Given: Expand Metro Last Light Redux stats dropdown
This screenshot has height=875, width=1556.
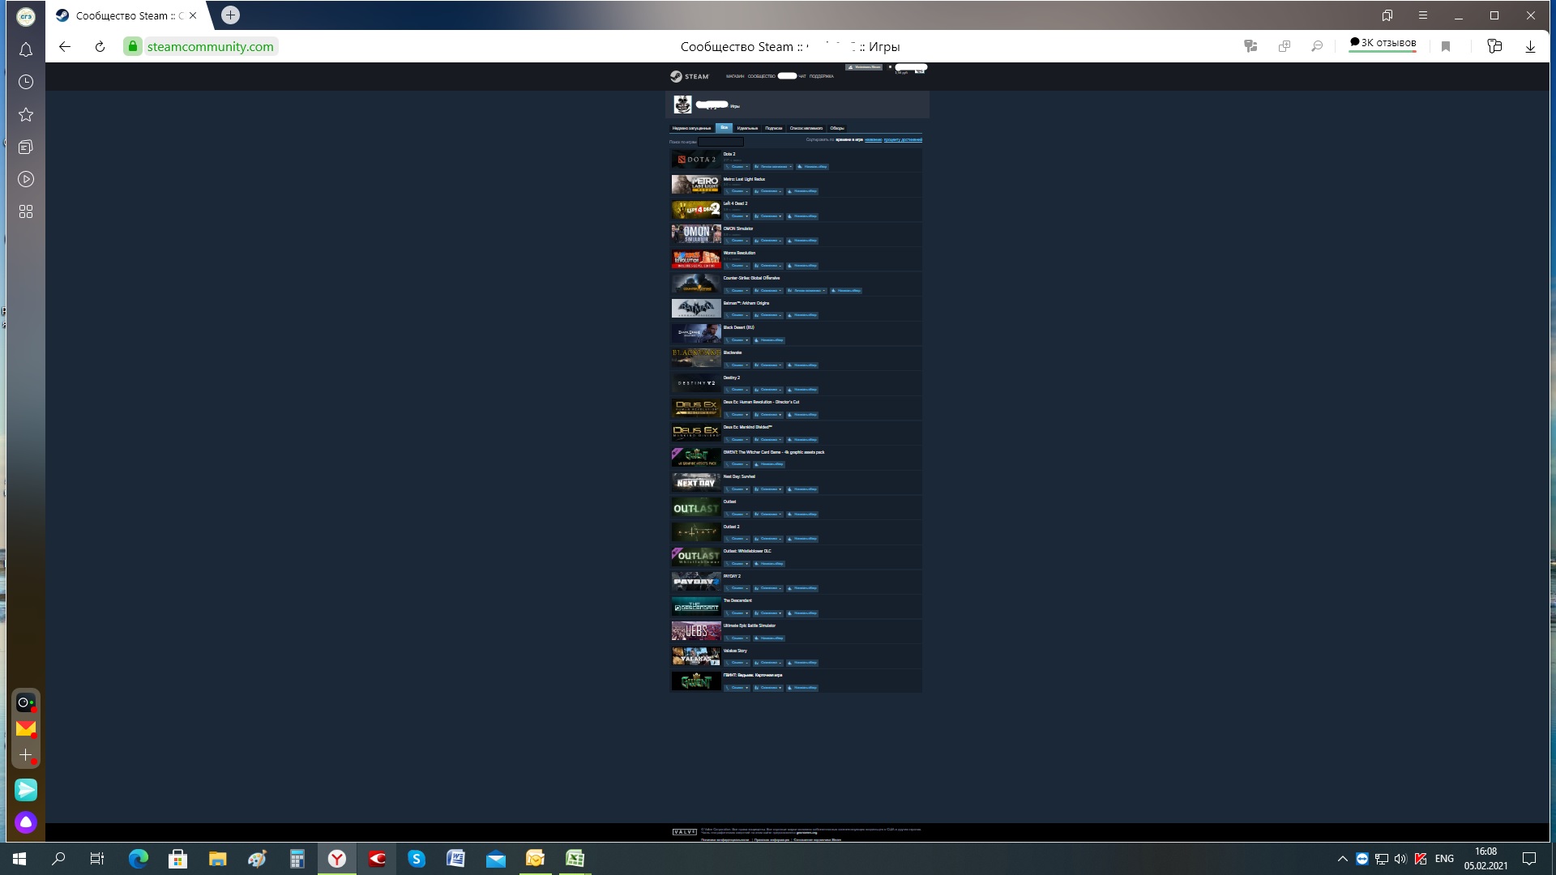Looking at the screenshot, I should tap(768, 191).
